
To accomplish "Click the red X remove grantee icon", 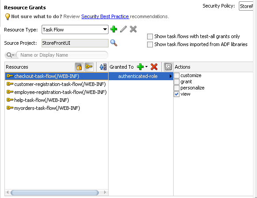I will 154,67.
